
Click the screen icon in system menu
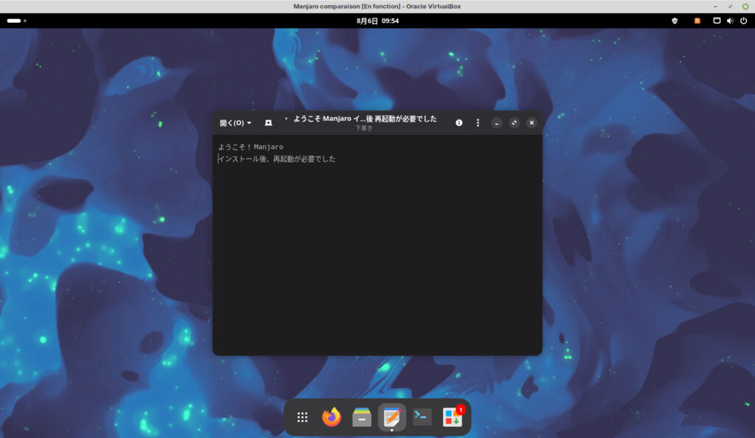717,21
